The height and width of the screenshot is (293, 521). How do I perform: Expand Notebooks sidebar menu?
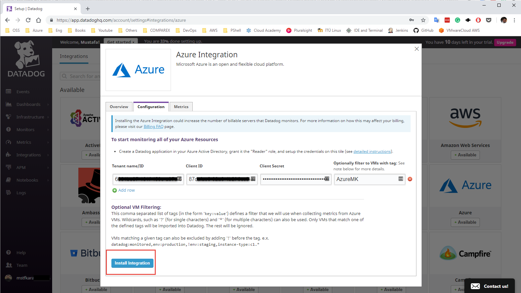coord(28,180)
